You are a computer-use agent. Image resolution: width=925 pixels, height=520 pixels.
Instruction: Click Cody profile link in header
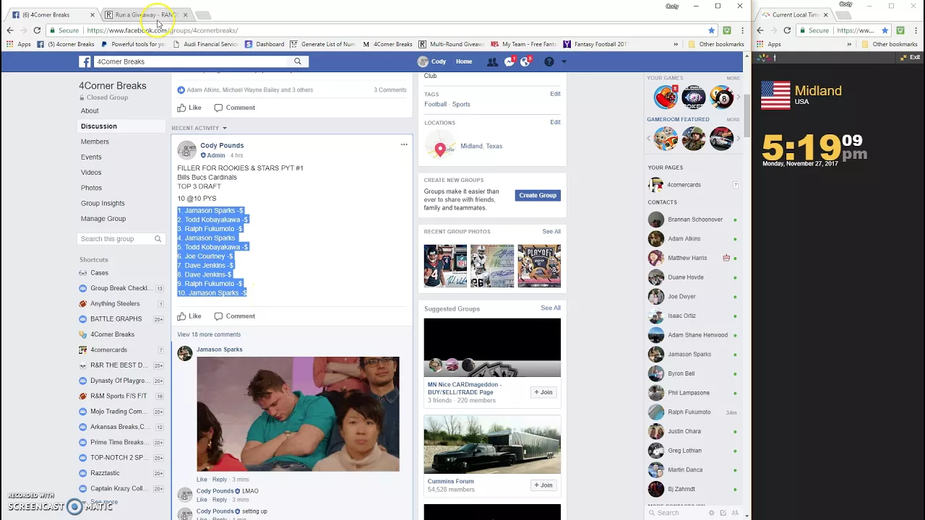[x=432, y=61]
